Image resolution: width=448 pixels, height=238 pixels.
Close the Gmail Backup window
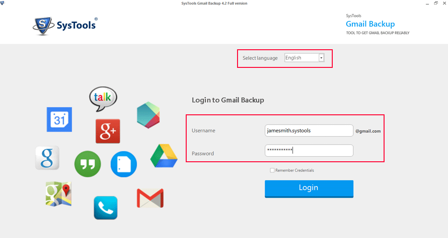click(x=445, y=3)
